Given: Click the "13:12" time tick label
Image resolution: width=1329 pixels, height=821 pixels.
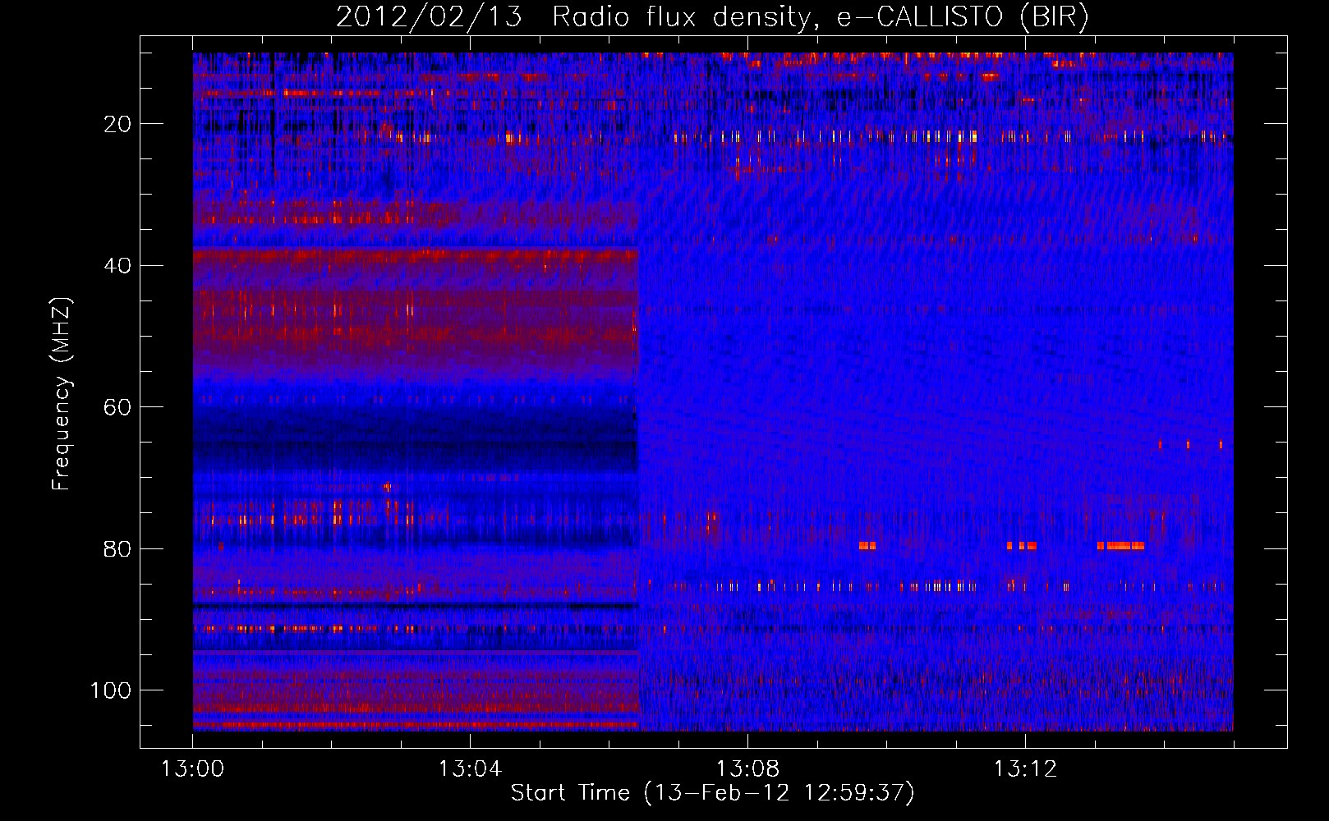Looking at the screenshot, I should click(1025, 769).
